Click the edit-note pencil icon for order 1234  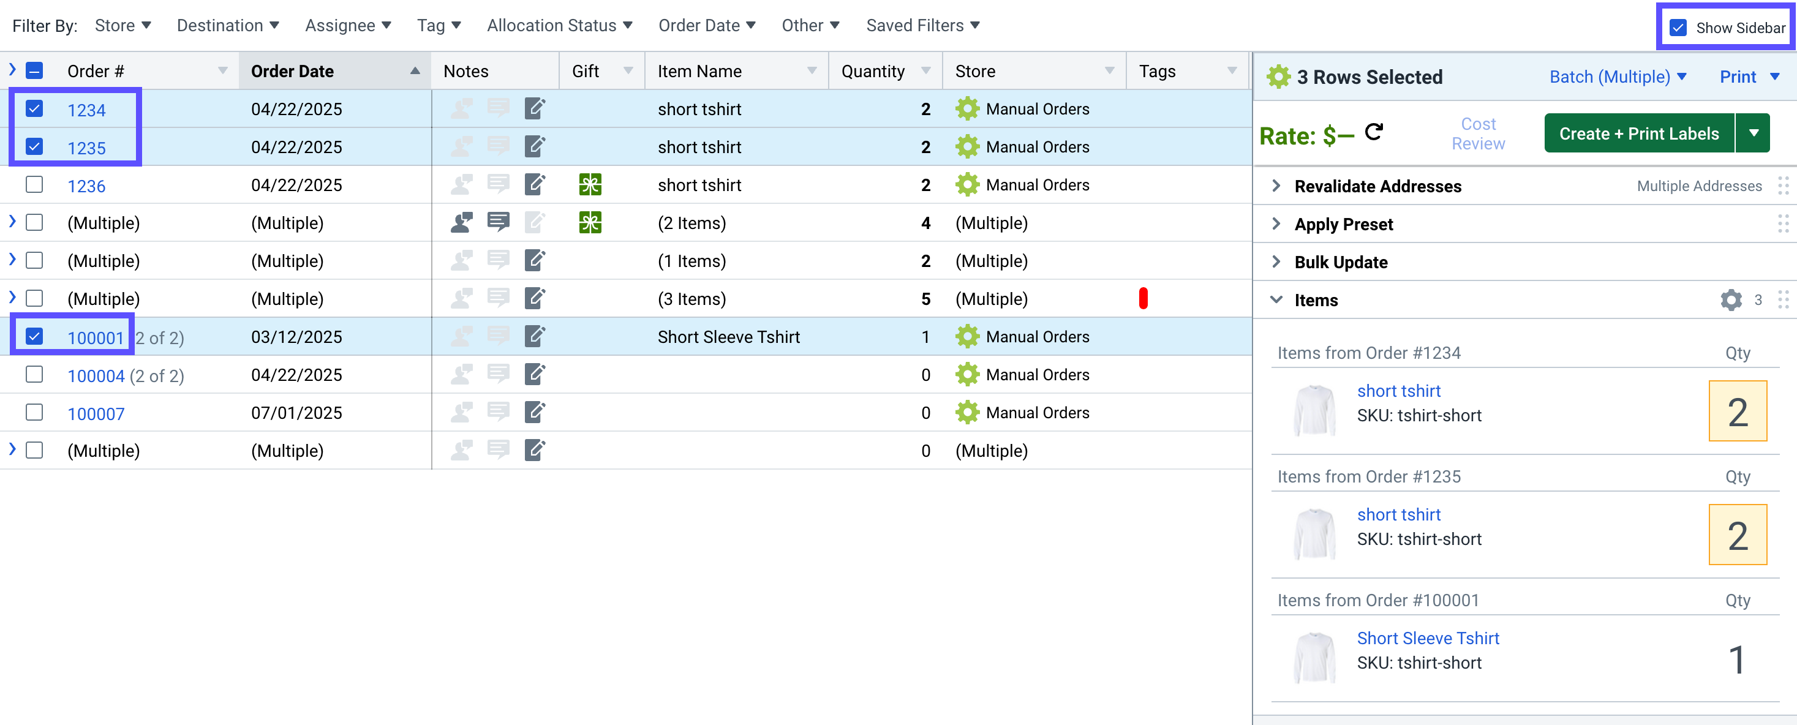click(x=536, y=109)
